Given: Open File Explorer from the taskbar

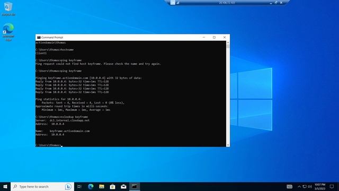Looking at the screenshot, I should click(x=102, y=186).
